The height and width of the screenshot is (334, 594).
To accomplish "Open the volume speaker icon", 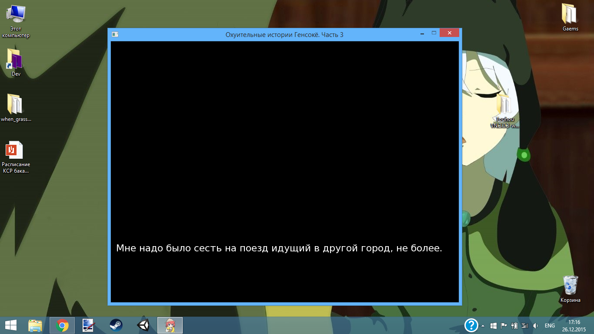I will (535, 325).
